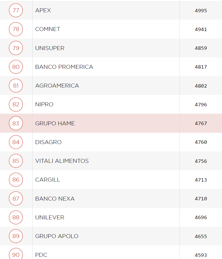Click VITALI ALIMENTOS entry
222x259 pixels.
coord(62,161)
